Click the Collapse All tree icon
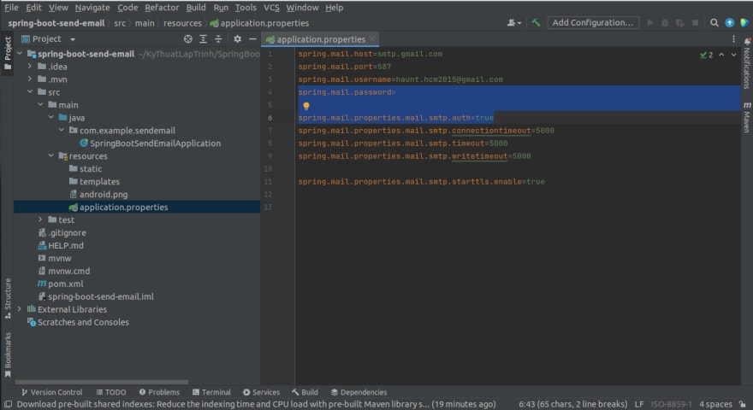Viewport: 753px width, 410px height. [218, 38]
